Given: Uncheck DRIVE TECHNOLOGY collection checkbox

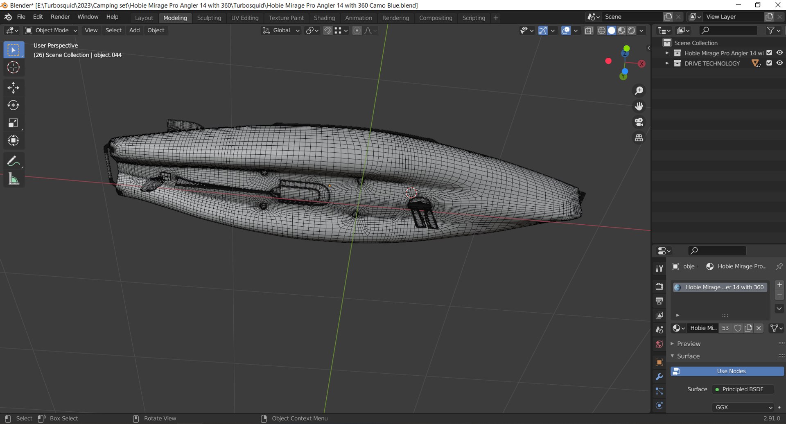Looking at the screenshot, I should point(769,63).
